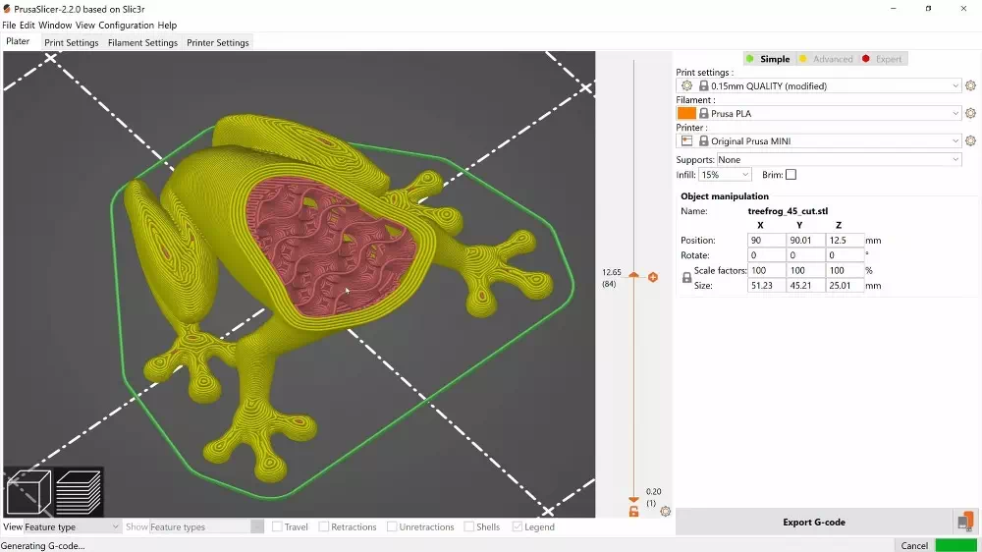Open the Configuration menu

[127, 25]
